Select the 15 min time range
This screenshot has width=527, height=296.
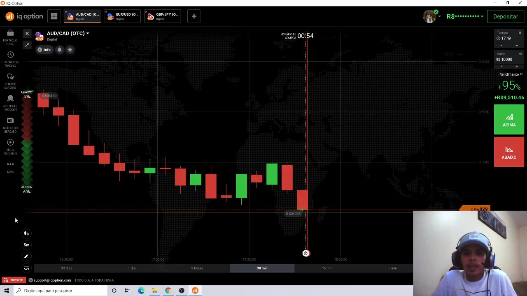click(x=327, y=268)
